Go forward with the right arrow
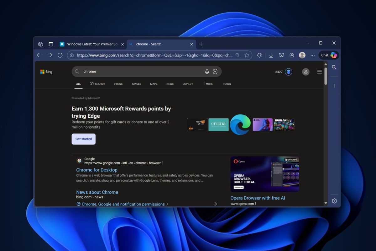This screenshot has width=376, height=251. point(50,55)
